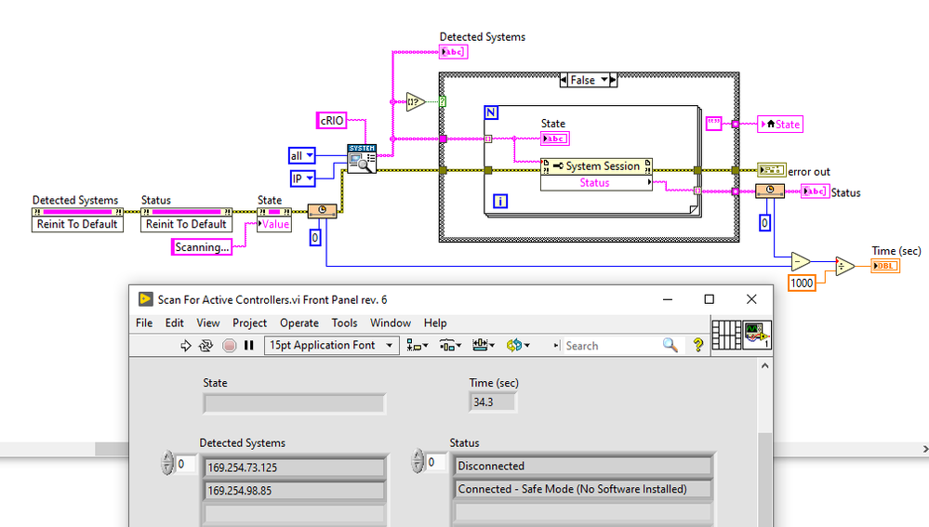
Task: Open the Help menu
Action: pyautogui.click(x=435, y=323)
